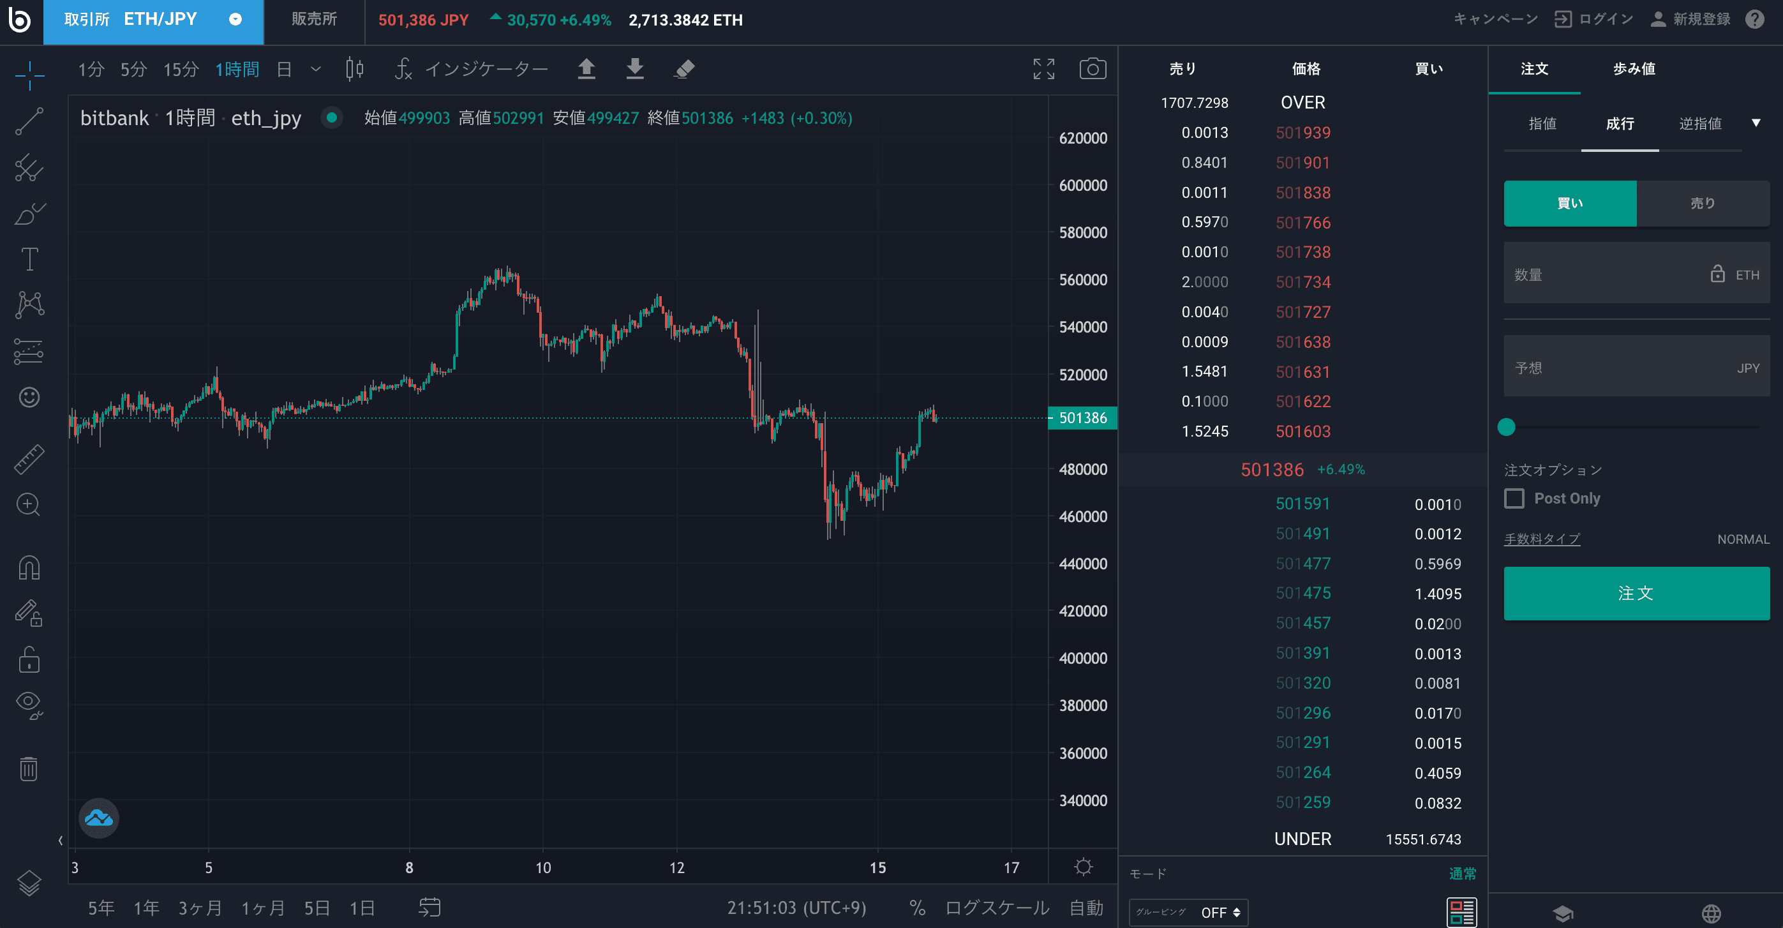Open the grouping OFF dropdown

(1220, 912)
